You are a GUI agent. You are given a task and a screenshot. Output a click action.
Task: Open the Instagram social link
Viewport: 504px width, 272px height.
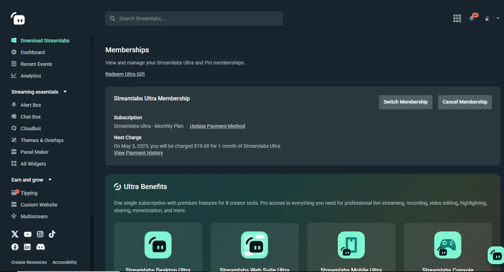[40, 234]
